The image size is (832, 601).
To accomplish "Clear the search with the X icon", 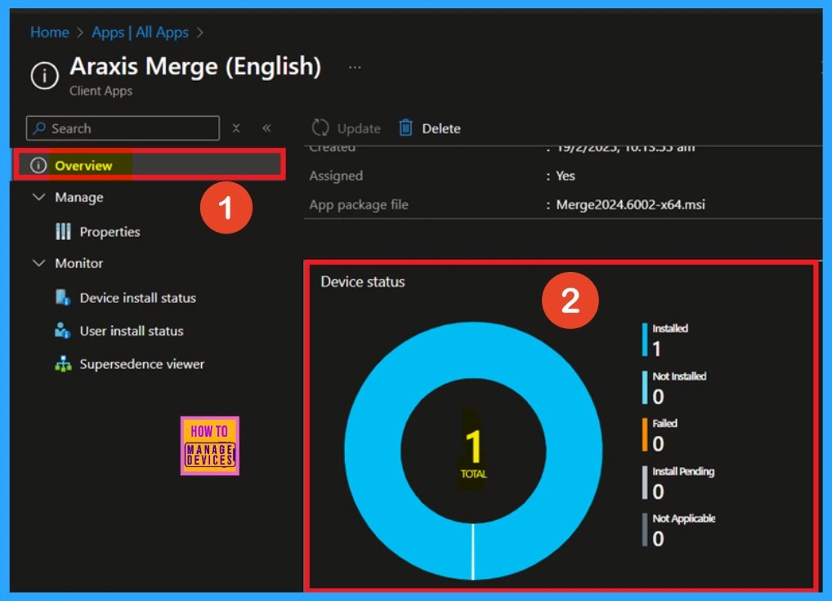I will click(x=236, y=128).
